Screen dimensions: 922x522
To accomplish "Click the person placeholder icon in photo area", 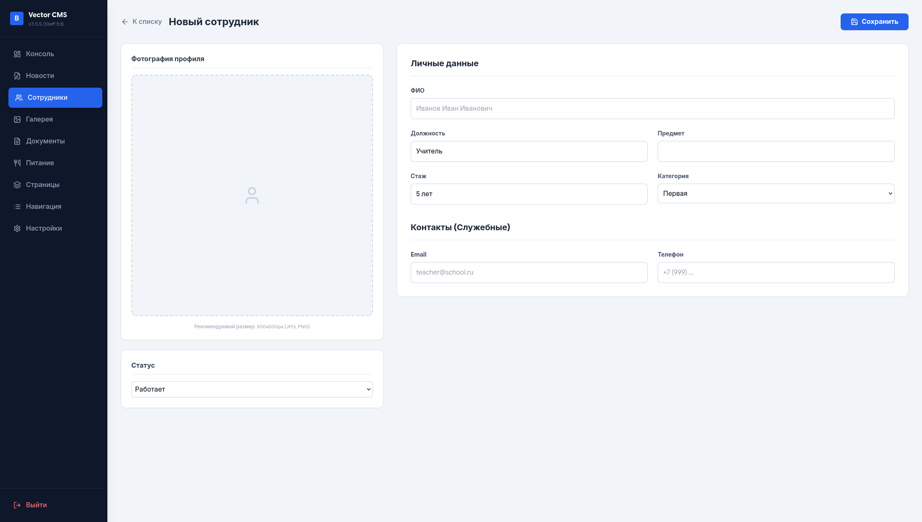I will [x=252, y=195].
